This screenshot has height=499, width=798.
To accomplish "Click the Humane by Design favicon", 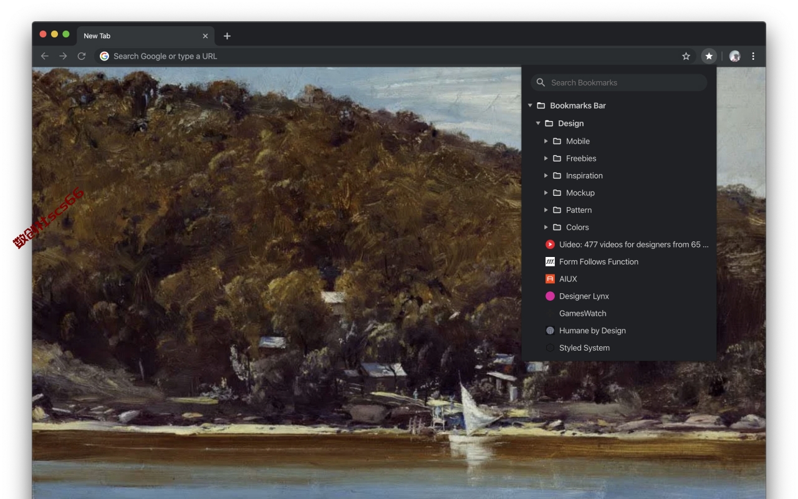I will click(x=550, y=331).
